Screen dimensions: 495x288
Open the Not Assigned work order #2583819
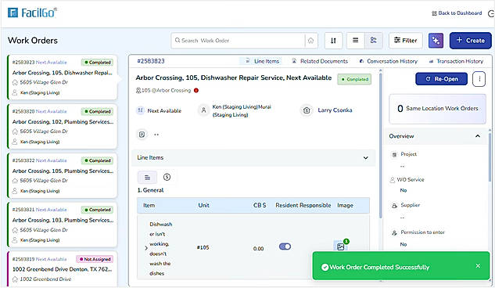[63, 269]
